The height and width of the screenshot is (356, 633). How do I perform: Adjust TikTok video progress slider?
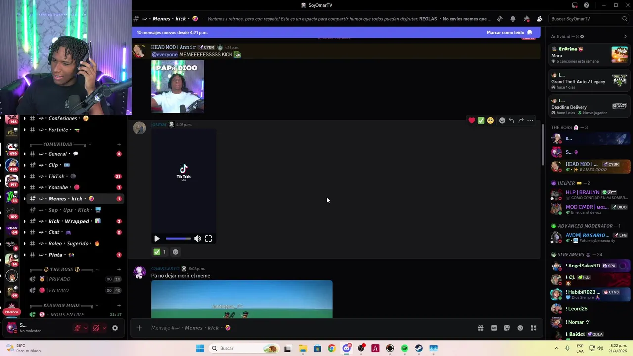[x=179, y=239]
